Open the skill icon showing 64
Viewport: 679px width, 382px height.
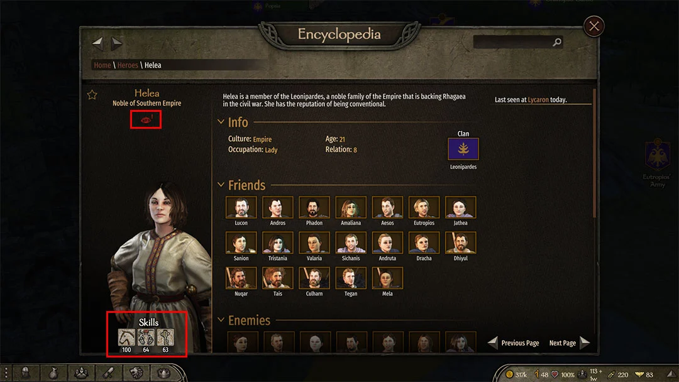tap(146, 337)
